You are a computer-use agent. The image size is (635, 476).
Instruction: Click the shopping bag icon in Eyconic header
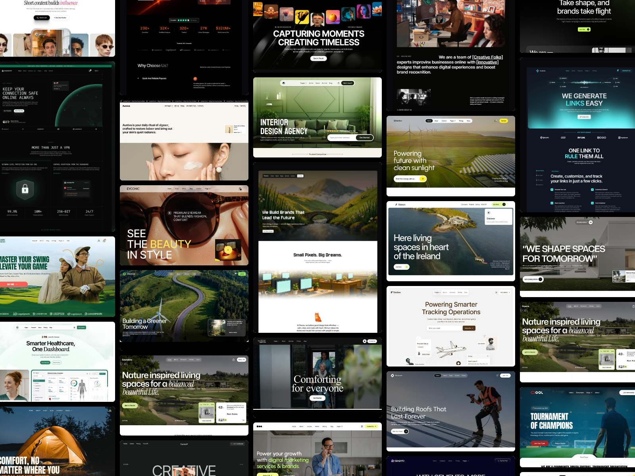(240, 189)
